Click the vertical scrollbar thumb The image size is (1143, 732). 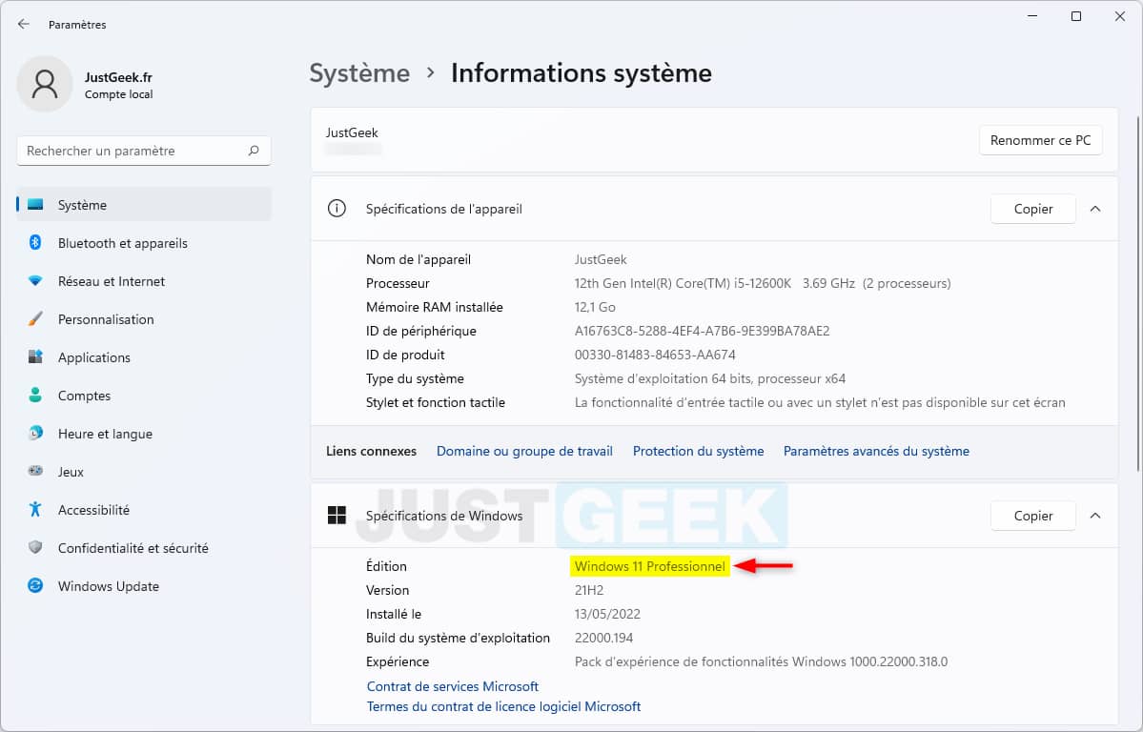1138,292
